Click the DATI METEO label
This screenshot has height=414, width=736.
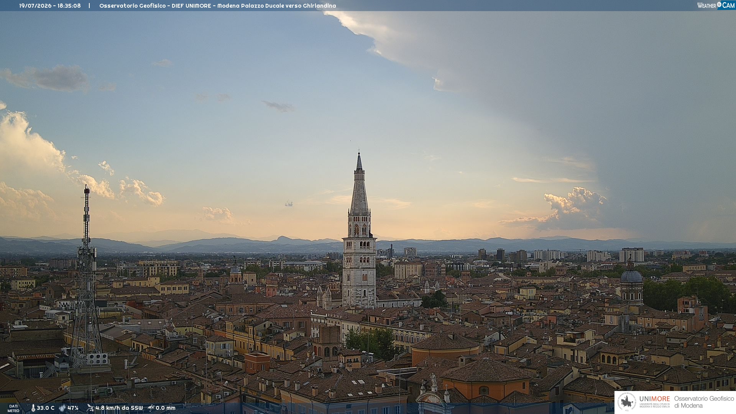(13, 408)
